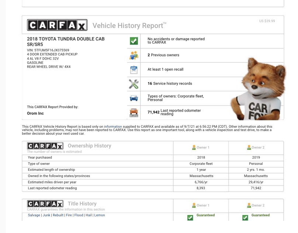298x233 pixels.
Task: Click 'The number of owners is estimated' note
Action: (x=54, y=152)
